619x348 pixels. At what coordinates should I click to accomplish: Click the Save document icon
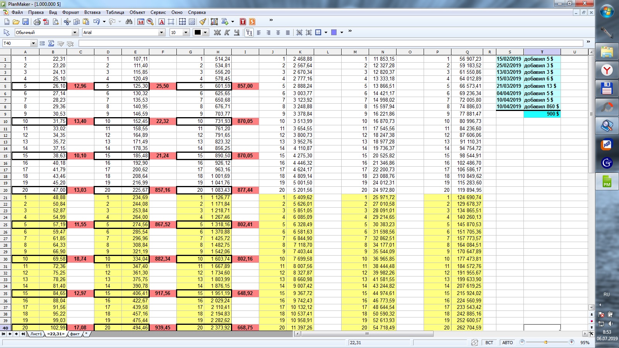click(x=26, y=22)
